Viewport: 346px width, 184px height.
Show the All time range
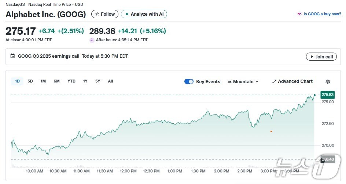[x=110, y=81]
